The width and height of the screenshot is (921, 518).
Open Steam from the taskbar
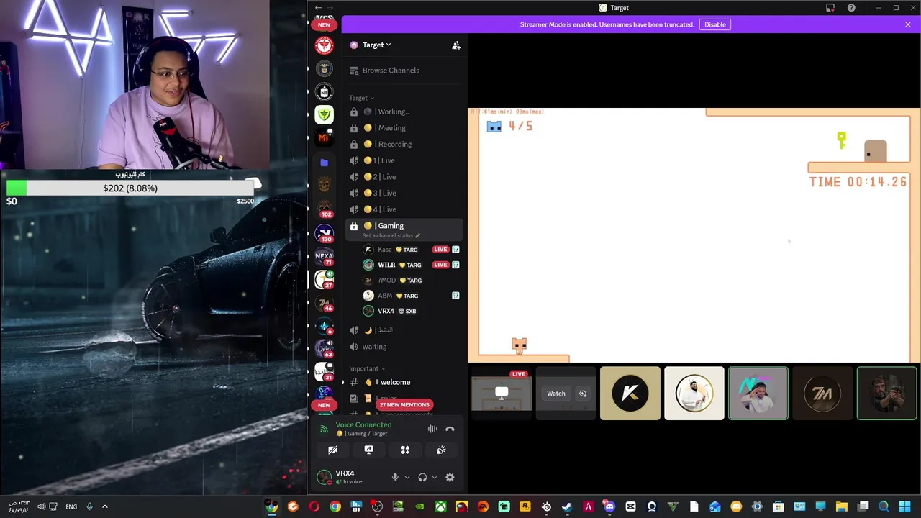click(x=567, y=506)
